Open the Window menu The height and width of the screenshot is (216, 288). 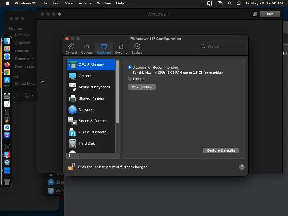pyautogui.click(x=104, y=3)
